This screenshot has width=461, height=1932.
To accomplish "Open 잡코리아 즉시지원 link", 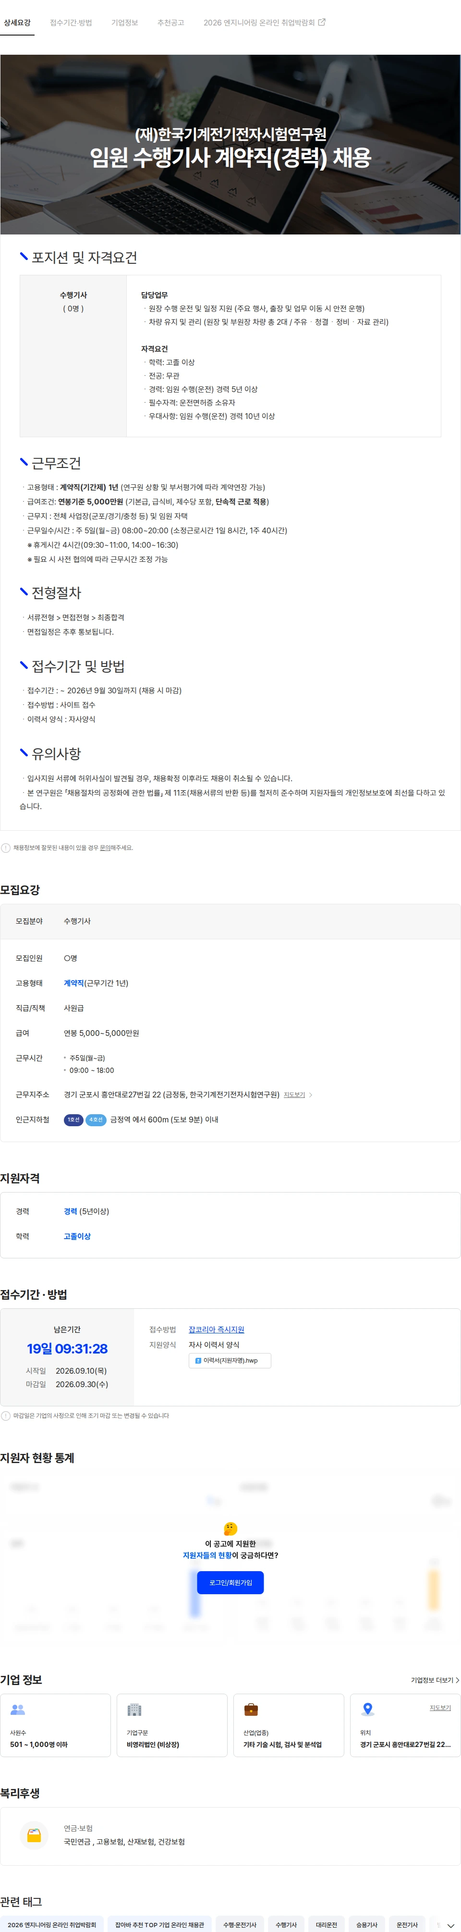I will (x=216, y=1329).
